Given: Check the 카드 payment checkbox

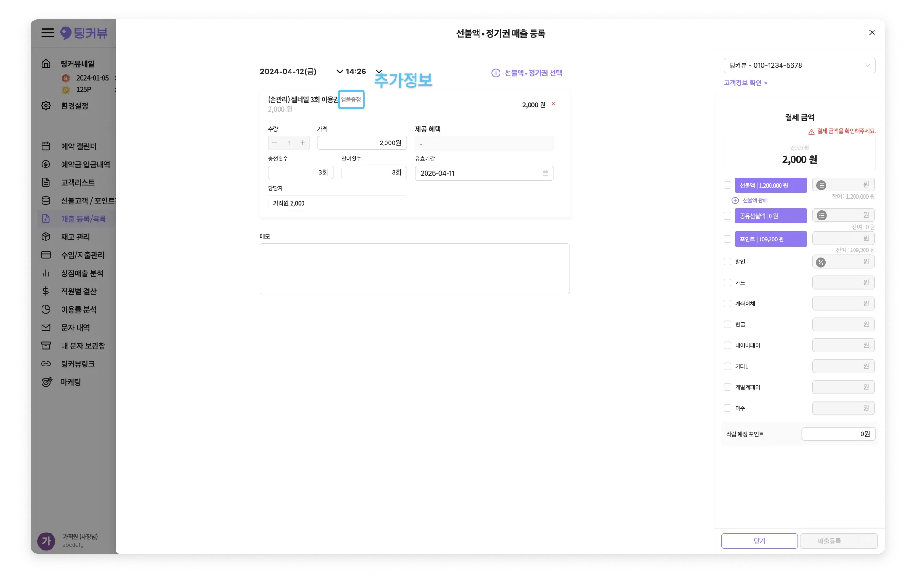Looking at the screenshot, I should click(727, 282).
